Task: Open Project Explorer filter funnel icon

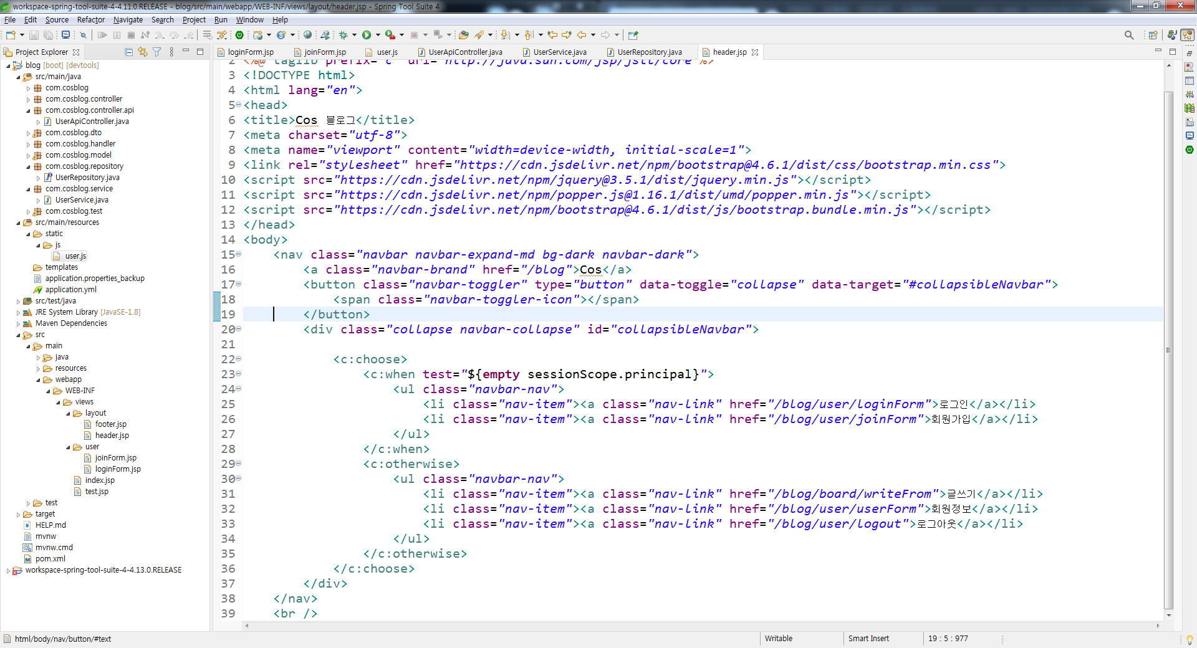Action: pyautogui.click(x=157, y=52)
